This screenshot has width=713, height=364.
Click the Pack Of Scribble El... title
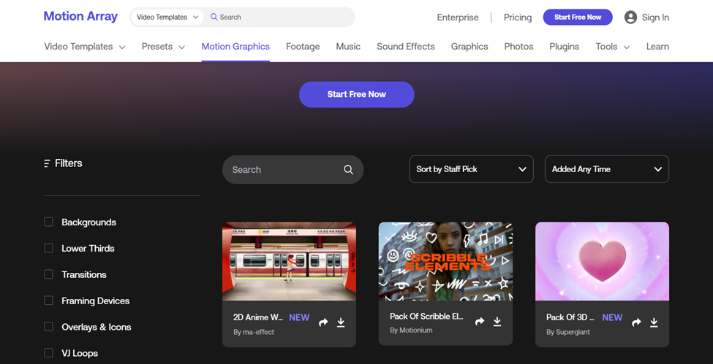click(426, 317)
